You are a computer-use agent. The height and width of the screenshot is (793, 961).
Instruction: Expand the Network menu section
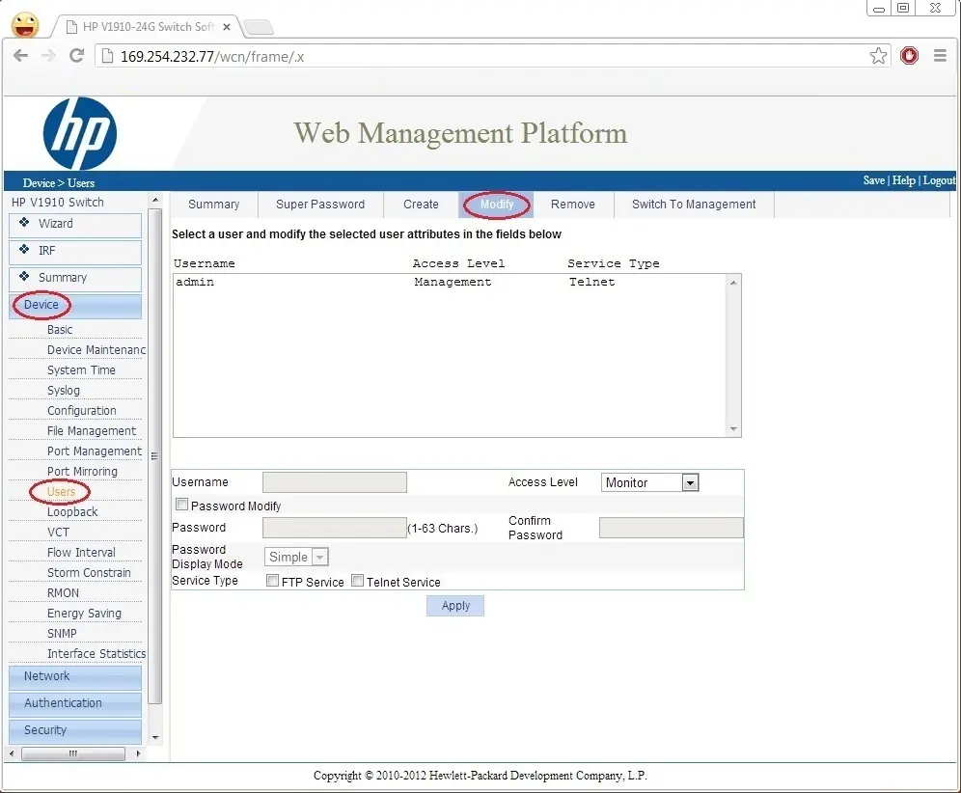75,676
